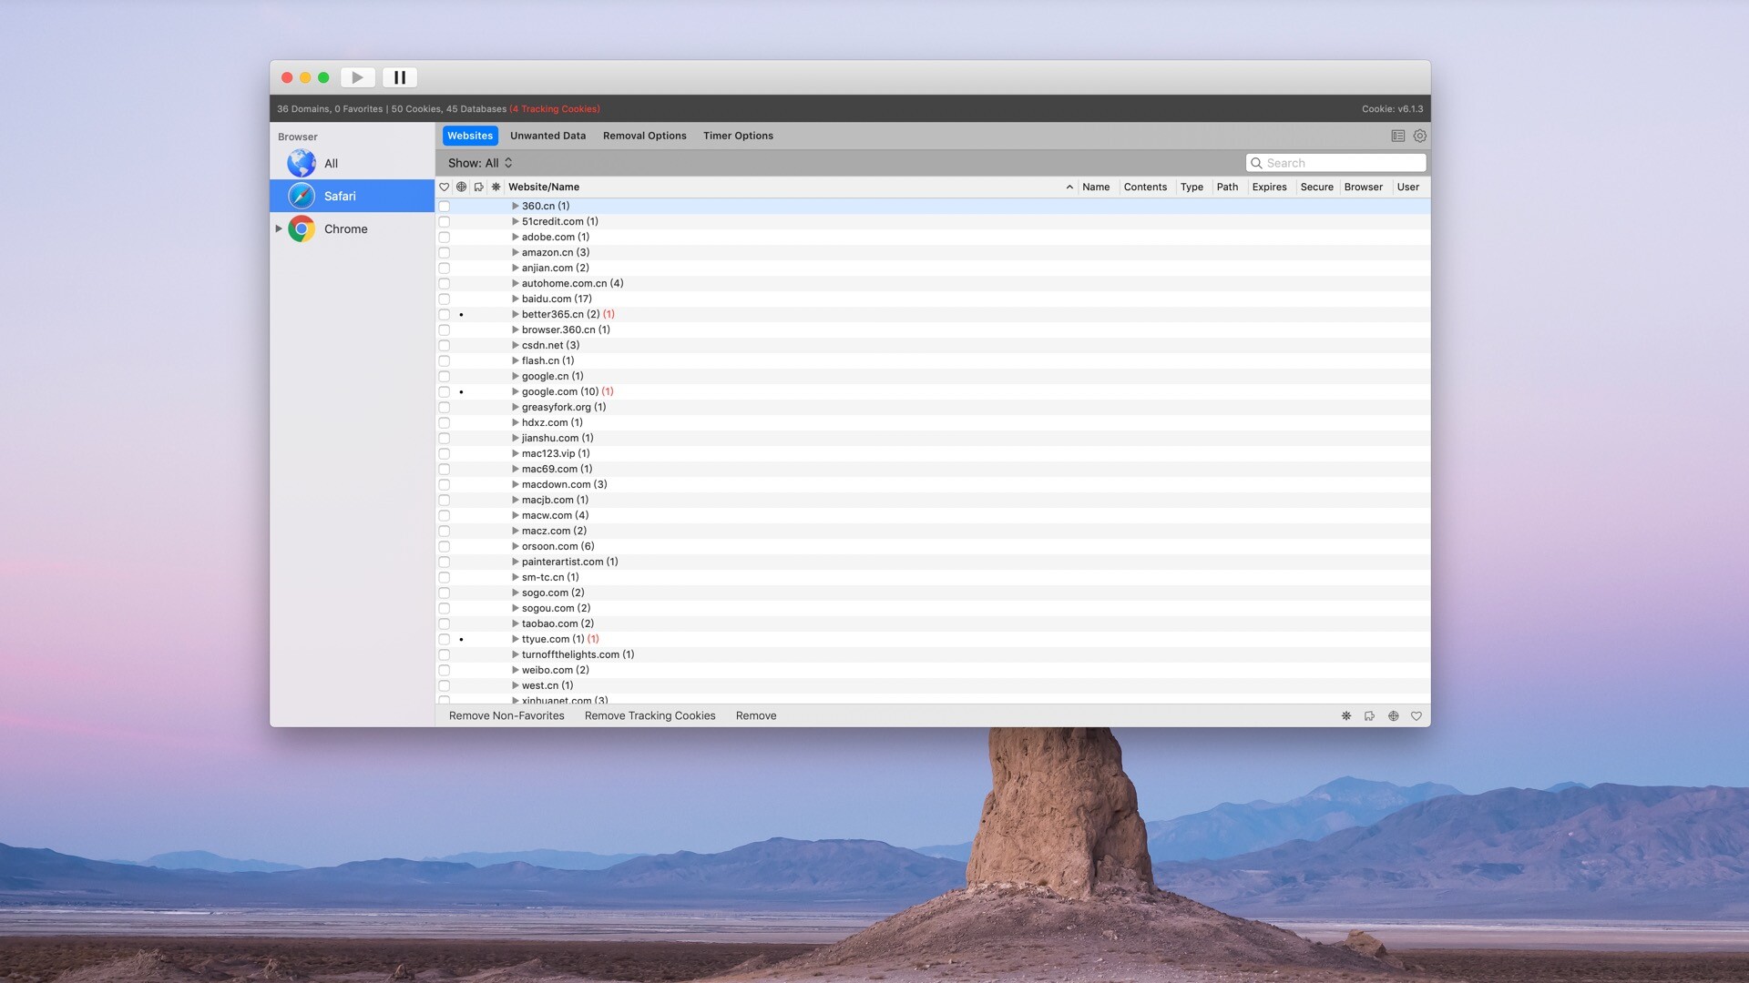Viewport: 1749px width, 983px height.
Task: Click into the Search input field
Action: click(x=1335, y=163)
